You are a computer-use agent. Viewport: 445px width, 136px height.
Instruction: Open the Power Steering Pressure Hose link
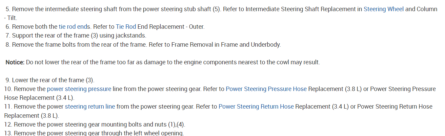[x=266, y=89]
